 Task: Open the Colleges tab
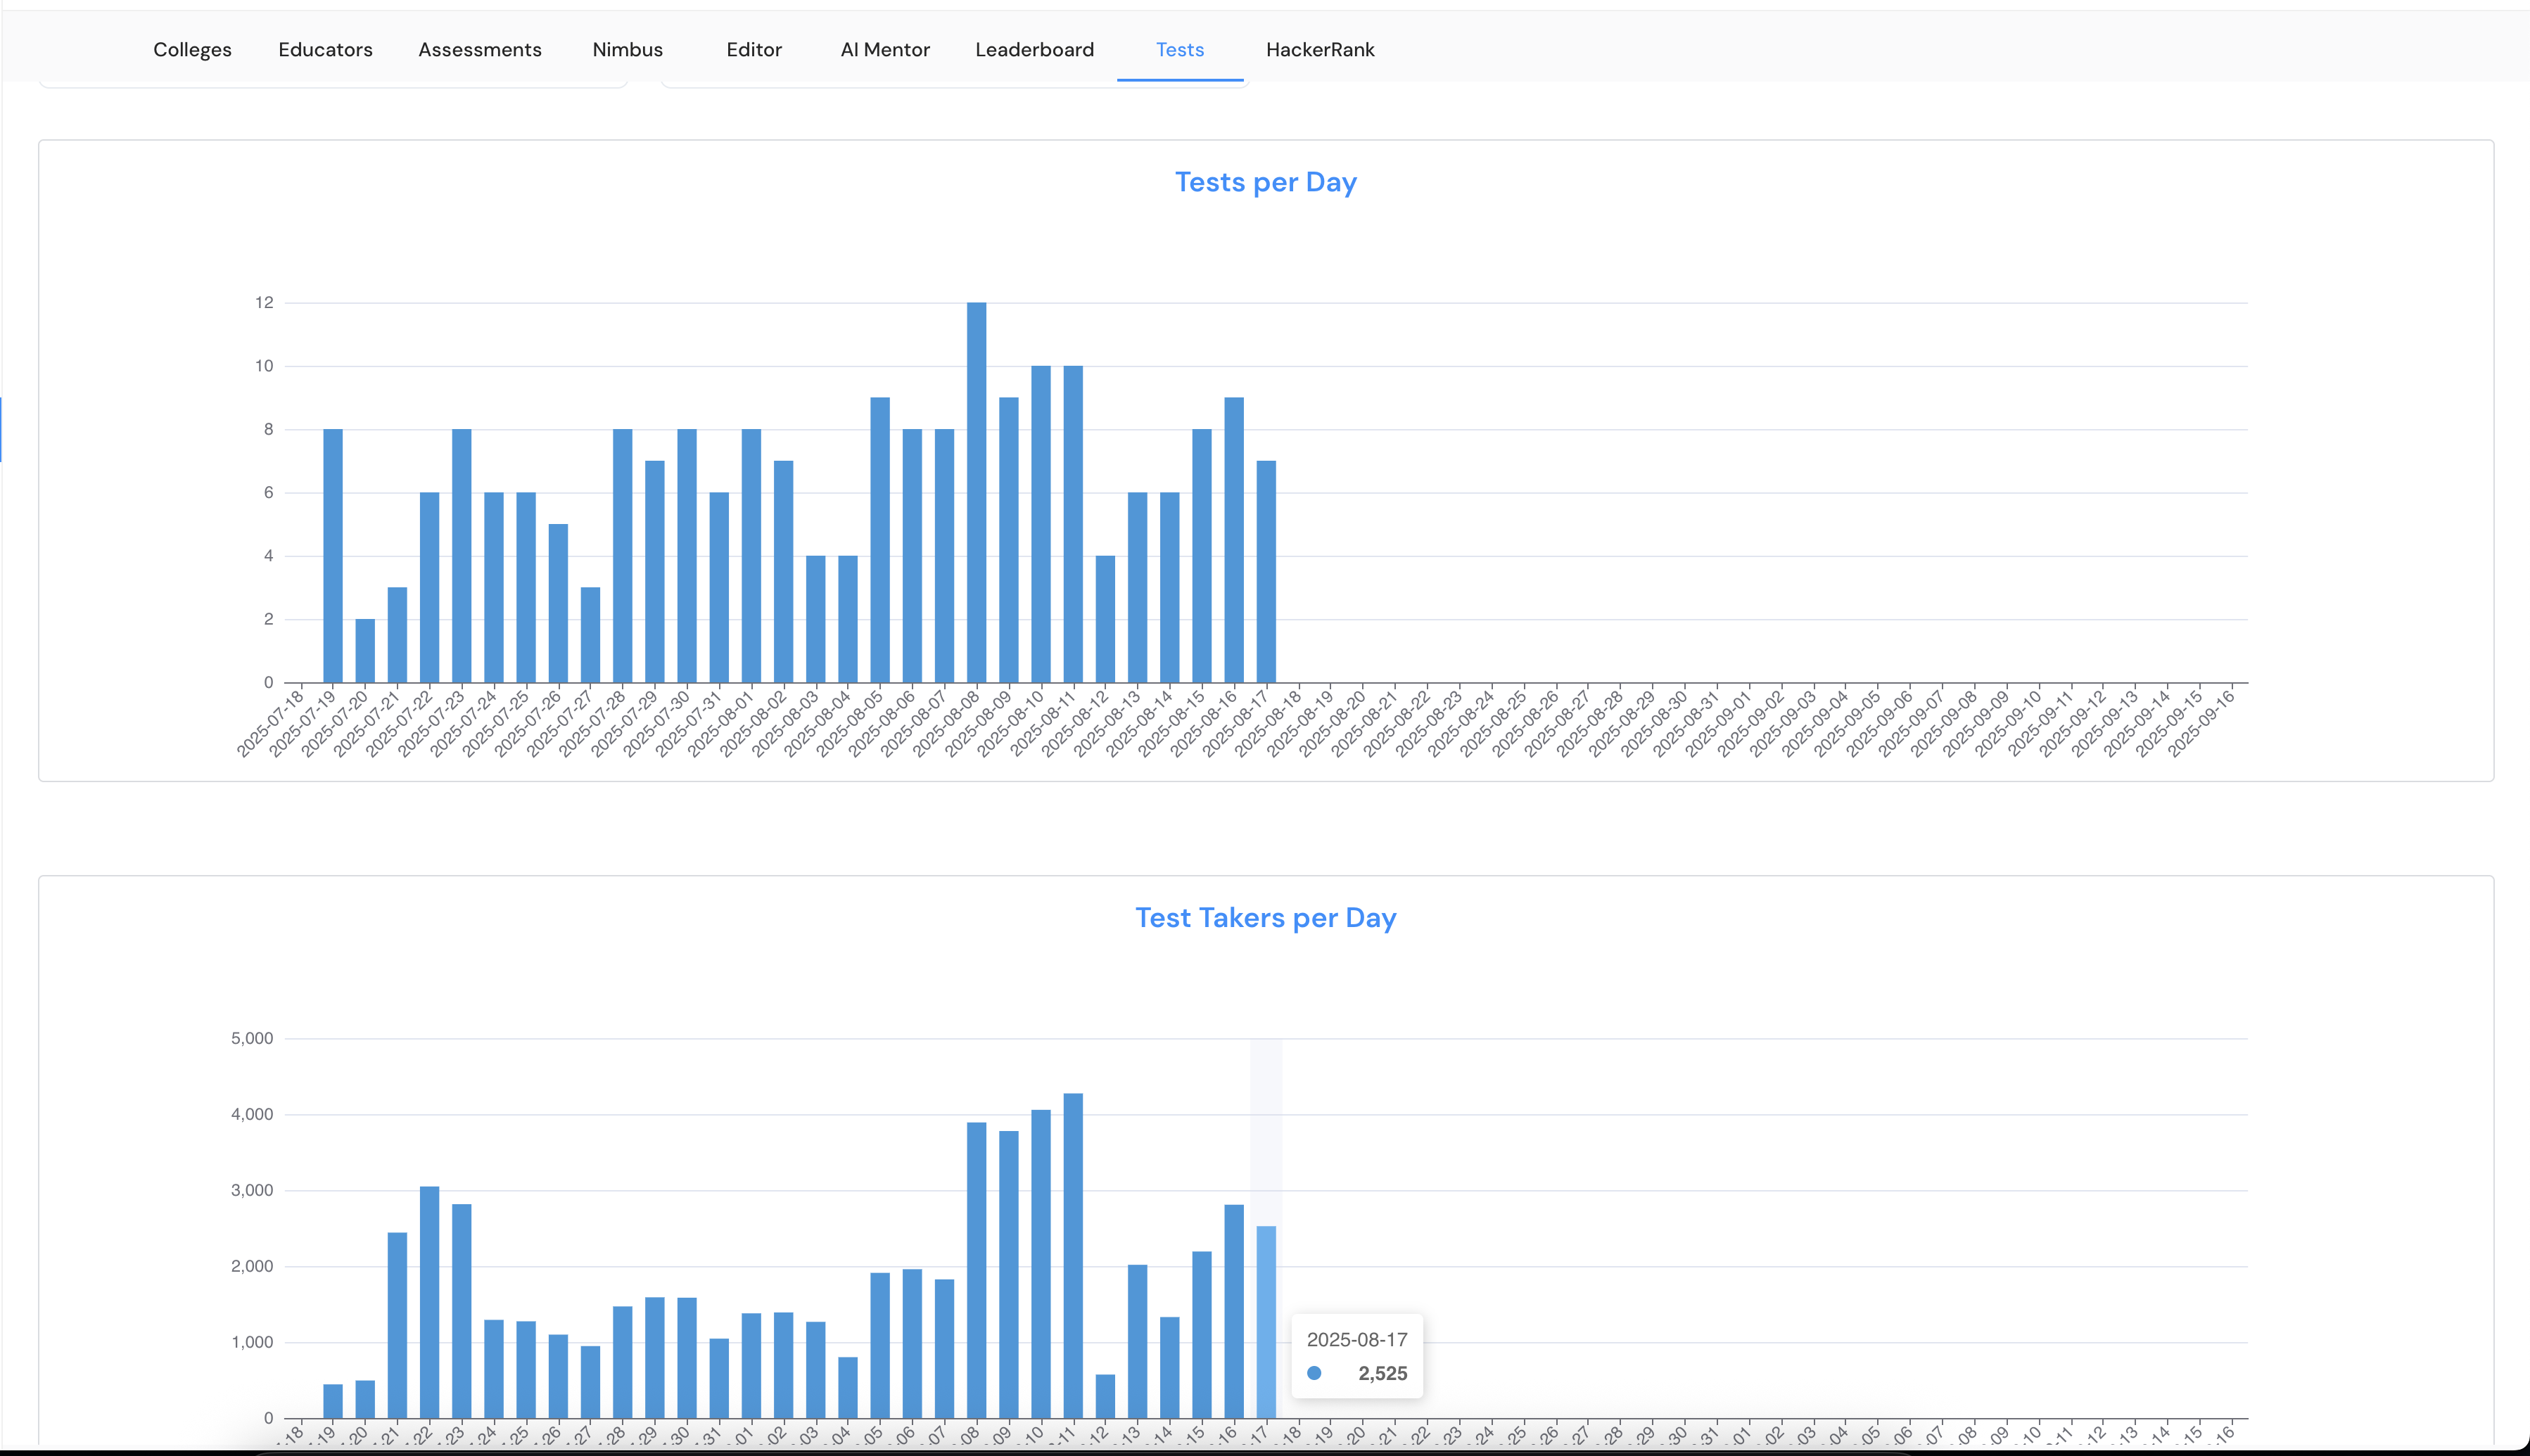click(192, 50)
